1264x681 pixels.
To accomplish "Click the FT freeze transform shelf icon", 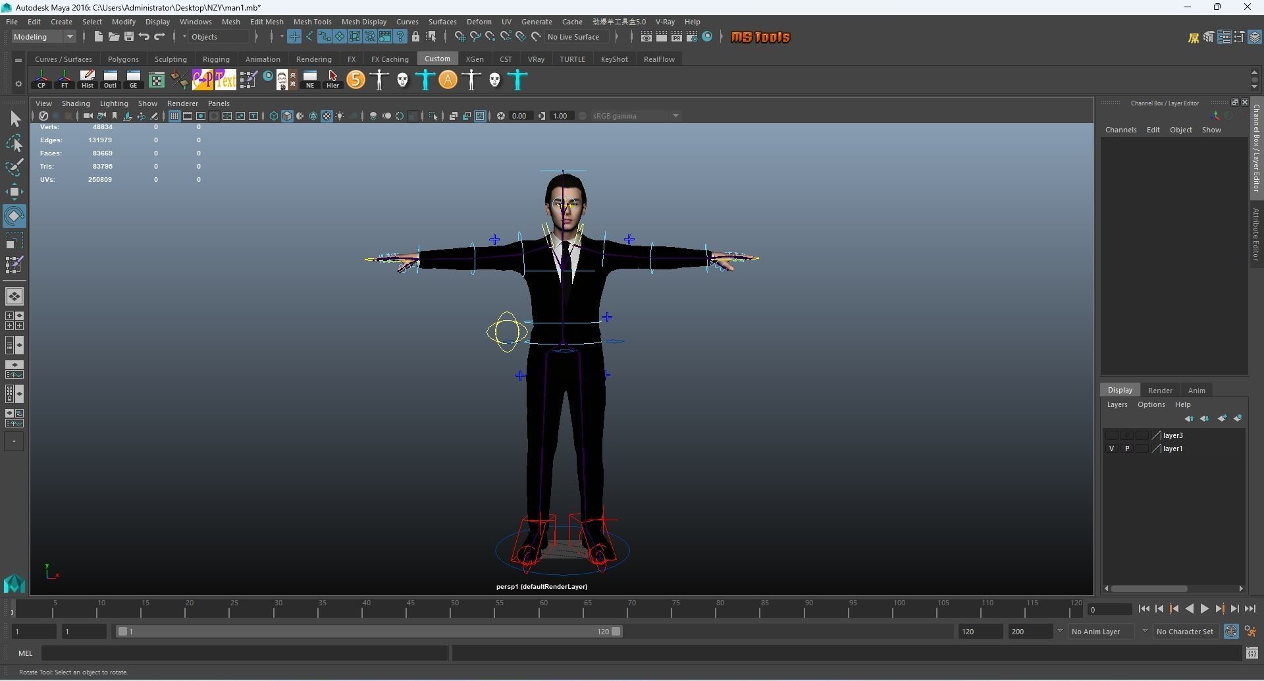I will [64, 80].
